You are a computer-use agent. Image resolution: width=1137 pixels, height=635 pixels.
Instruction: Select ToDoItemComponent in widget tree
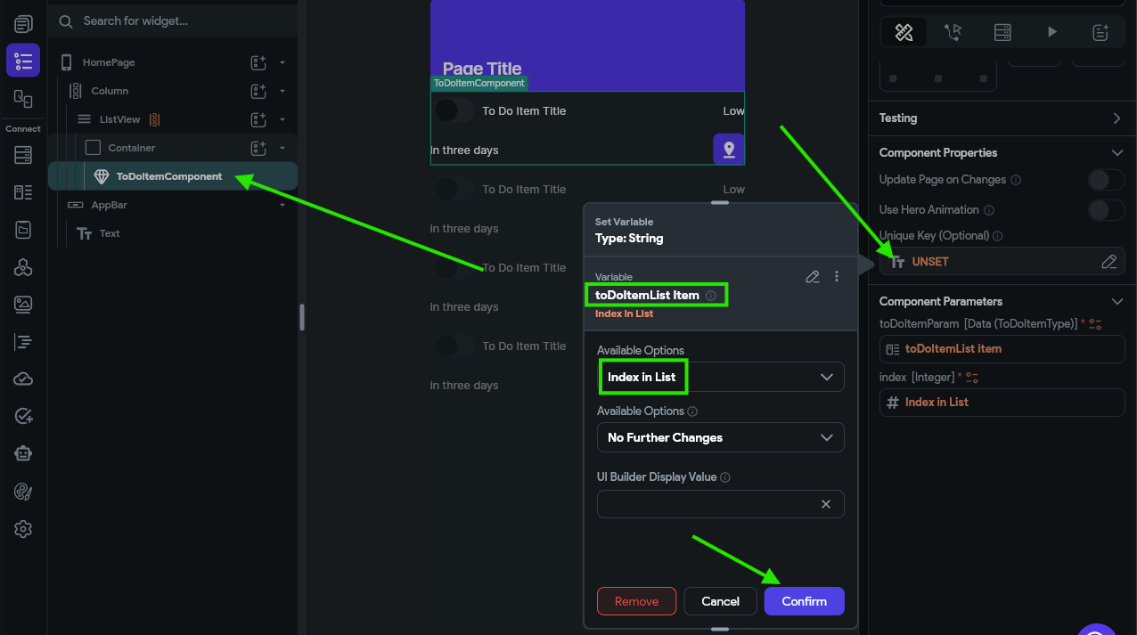click(173, 176)
